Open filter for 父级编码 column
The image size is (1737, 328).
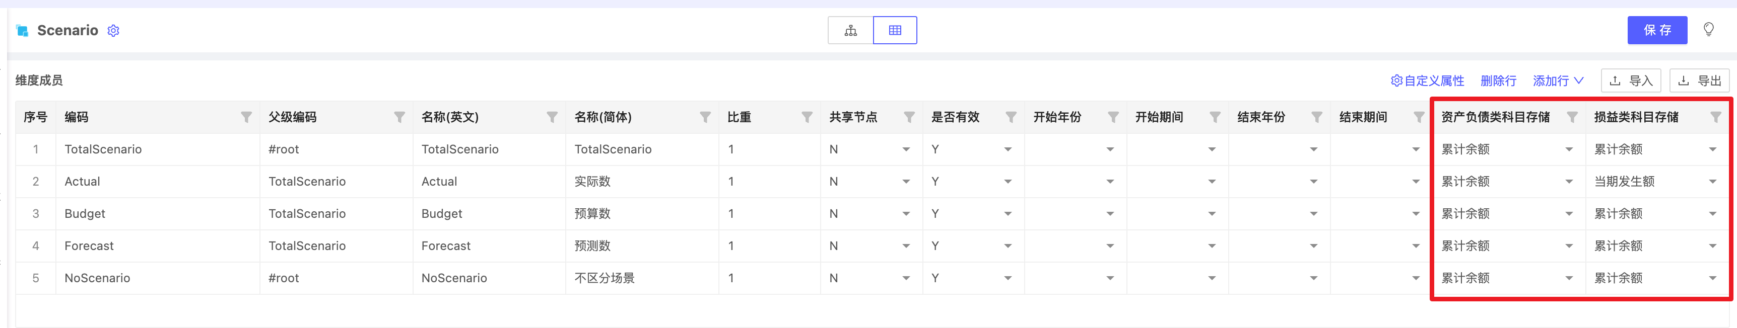399,117
